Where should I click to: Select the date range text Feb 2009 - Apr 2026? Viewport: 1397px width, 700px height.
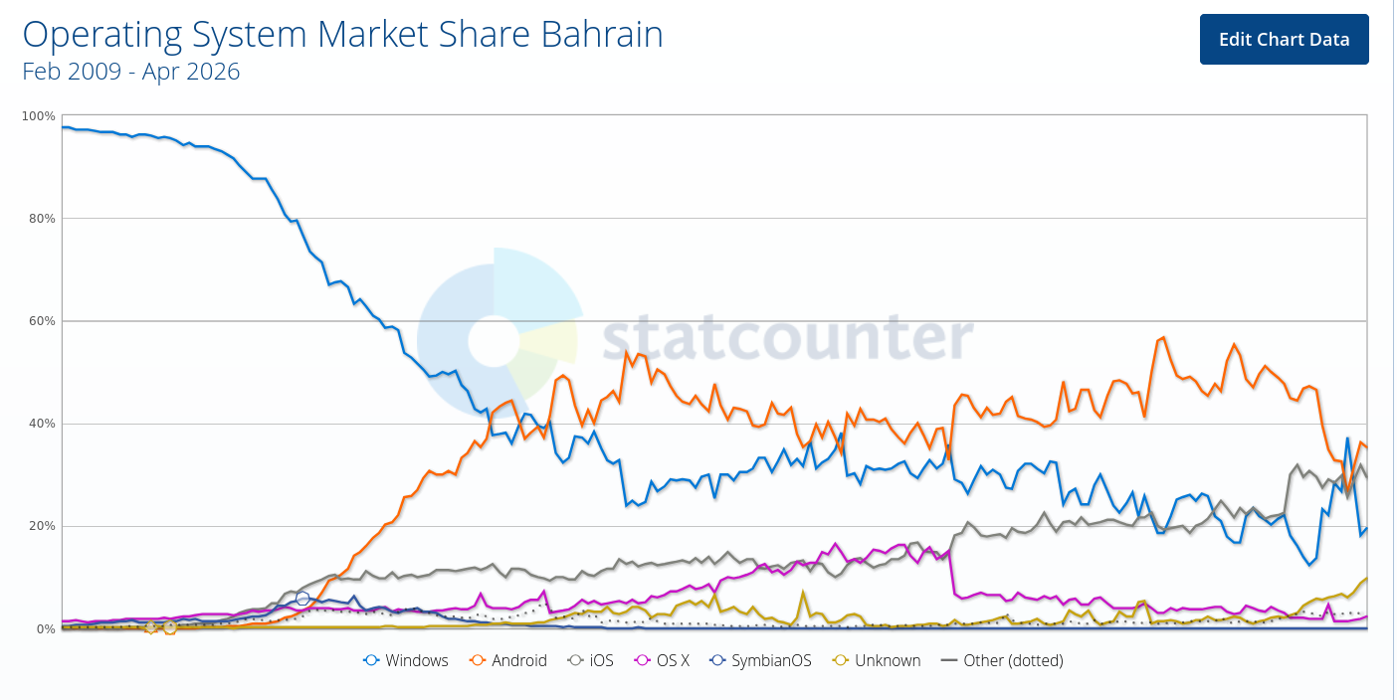pyautogui.click(x=129, y=71)
